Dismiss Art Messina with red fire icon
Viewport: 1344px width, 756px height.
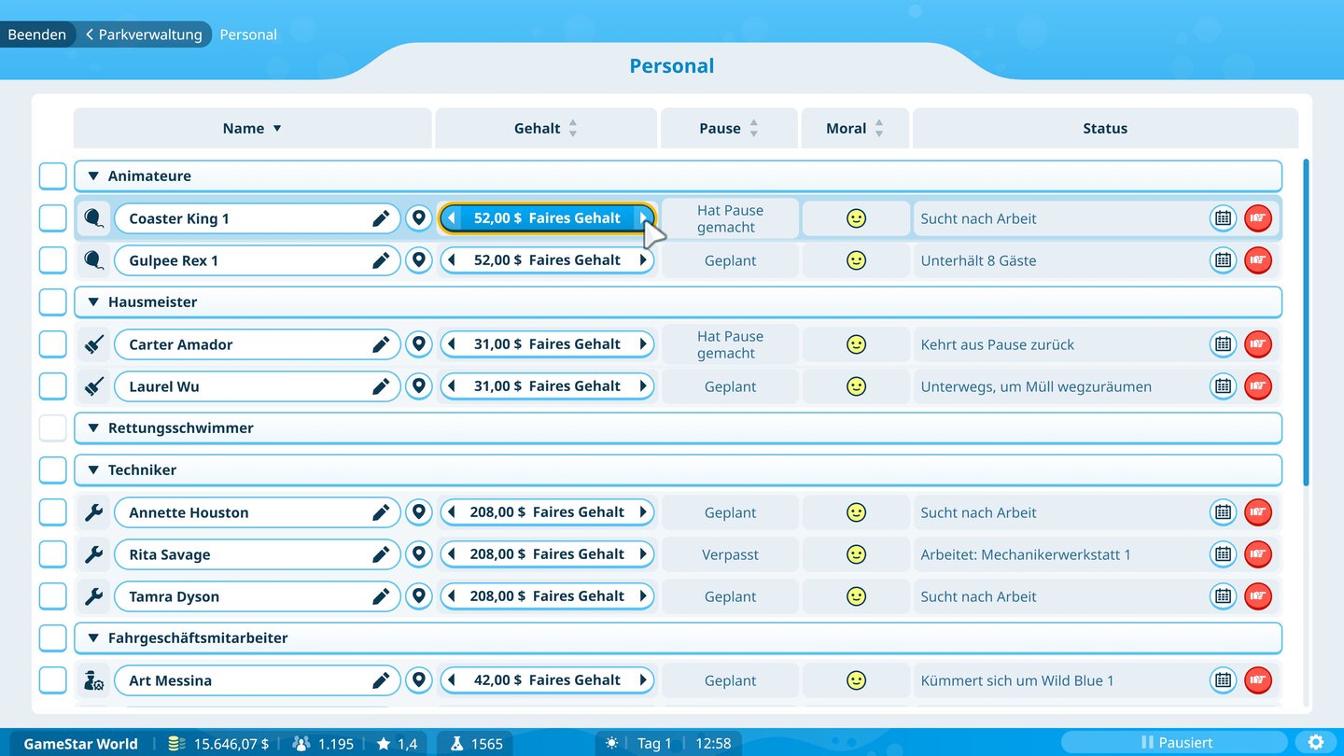[1258, 680]
